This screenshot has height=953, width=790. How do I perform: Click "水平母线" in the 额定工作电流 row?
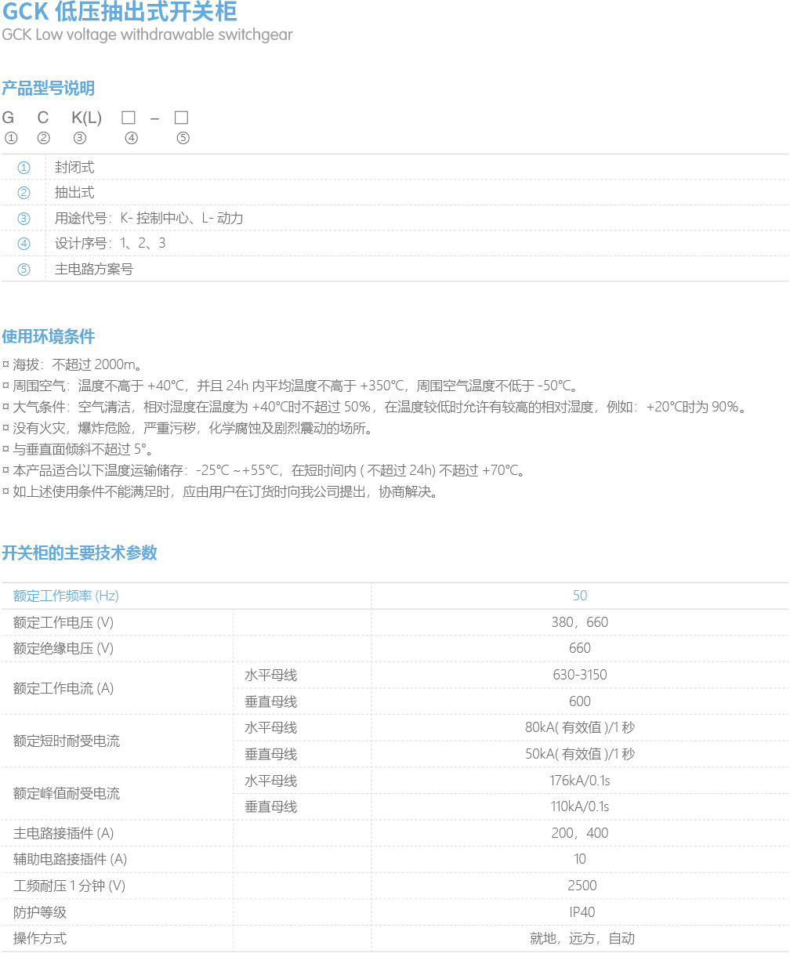tap(271, 675)
